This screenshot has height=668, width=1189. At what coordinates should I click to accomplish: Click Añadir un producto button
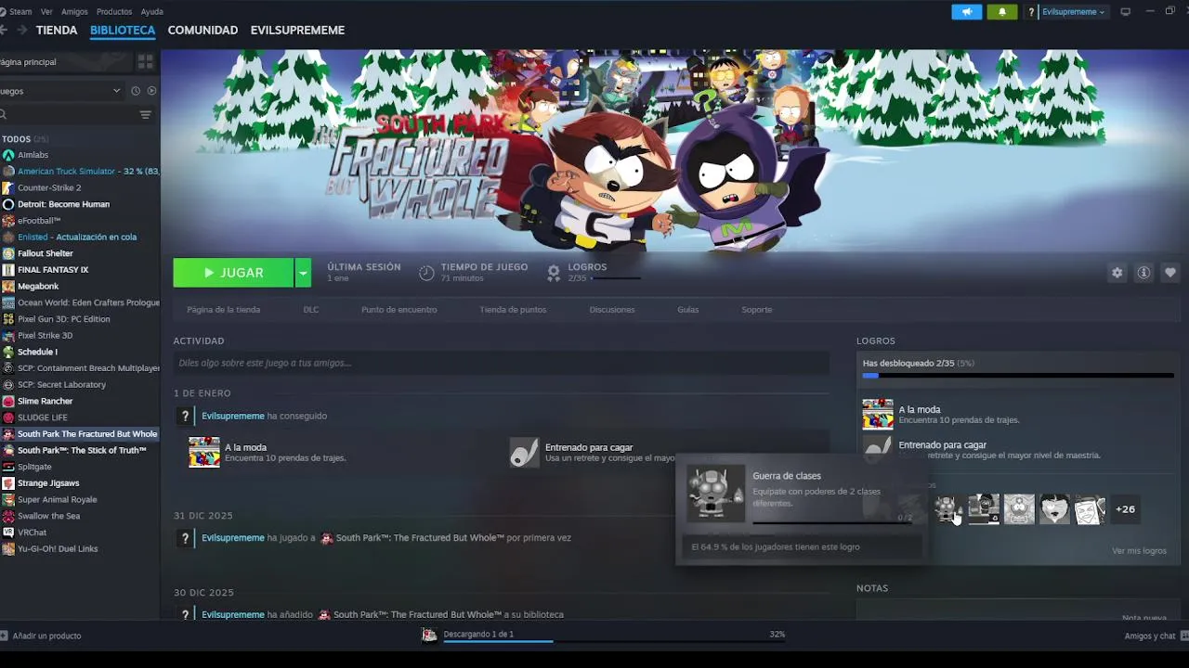[x=41, y=636]
